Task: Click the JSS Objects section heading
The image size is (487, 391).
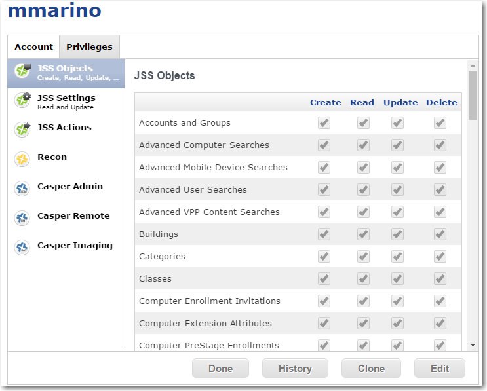Action: [165, 76]
